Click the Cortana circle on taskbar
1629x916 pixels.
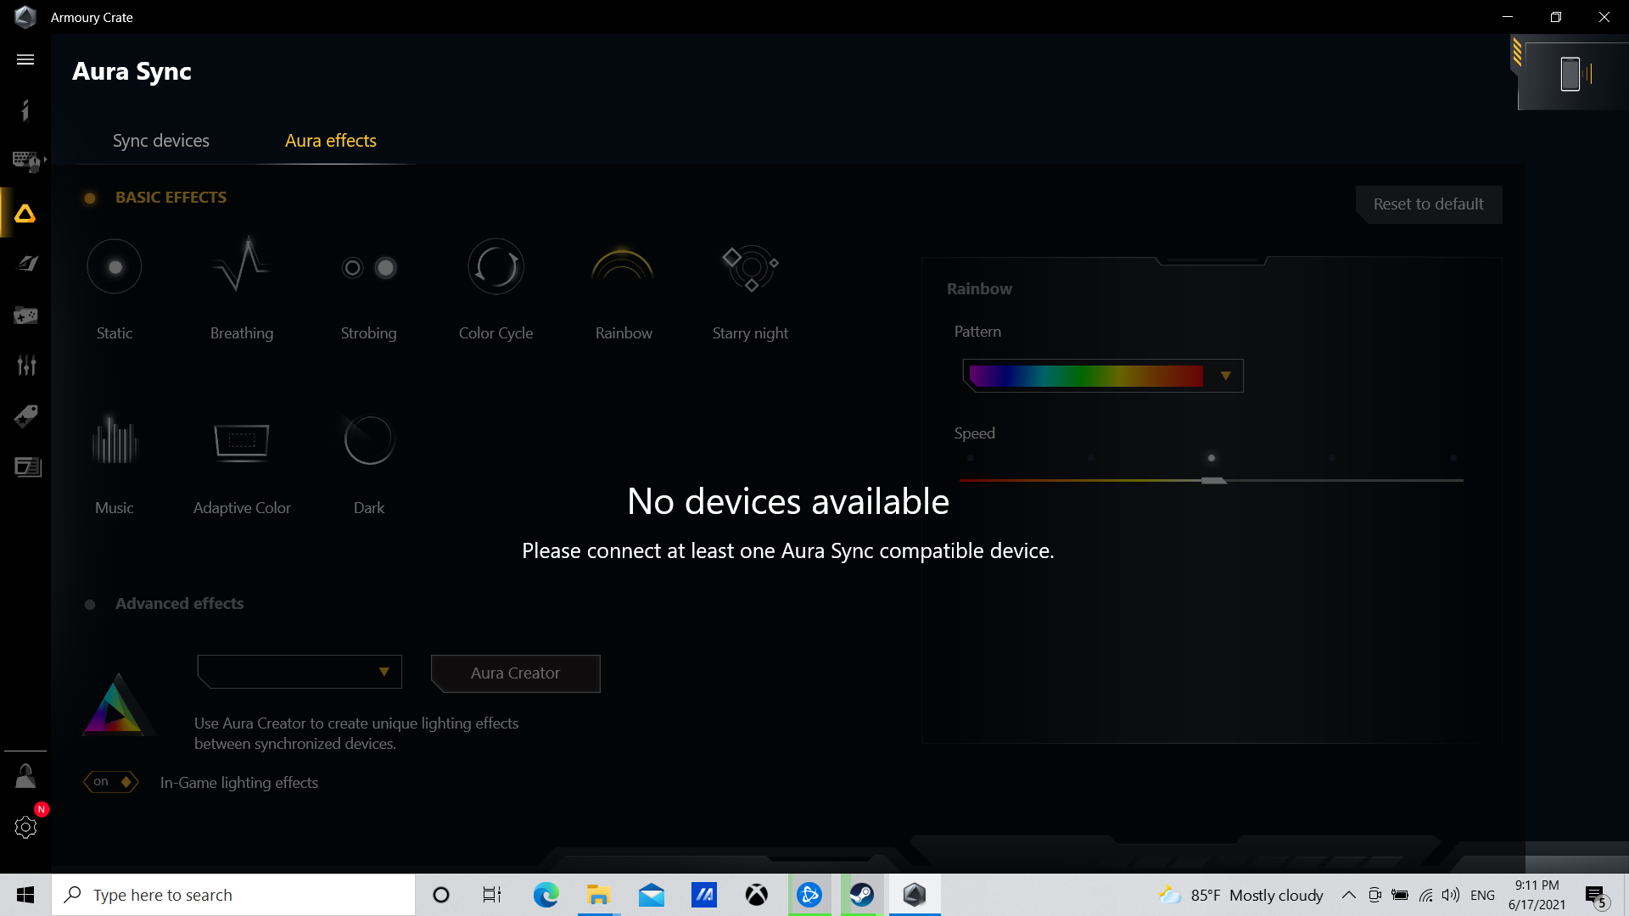[440, 895]
